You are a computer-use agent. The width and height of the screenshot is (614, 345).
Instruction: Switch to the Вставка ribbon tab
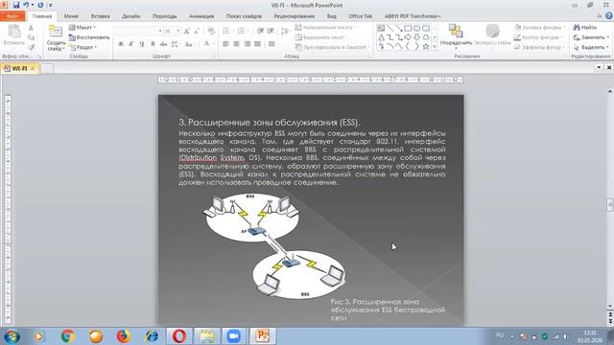[x=100, y=16]
